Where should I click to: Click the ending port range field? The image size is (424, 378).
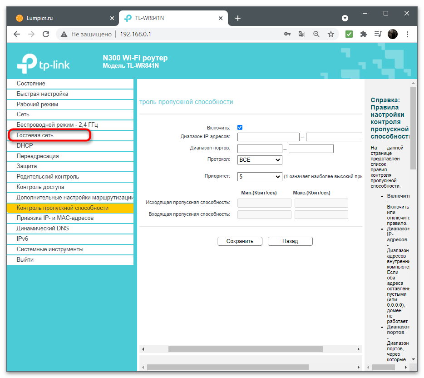(311, 149)
